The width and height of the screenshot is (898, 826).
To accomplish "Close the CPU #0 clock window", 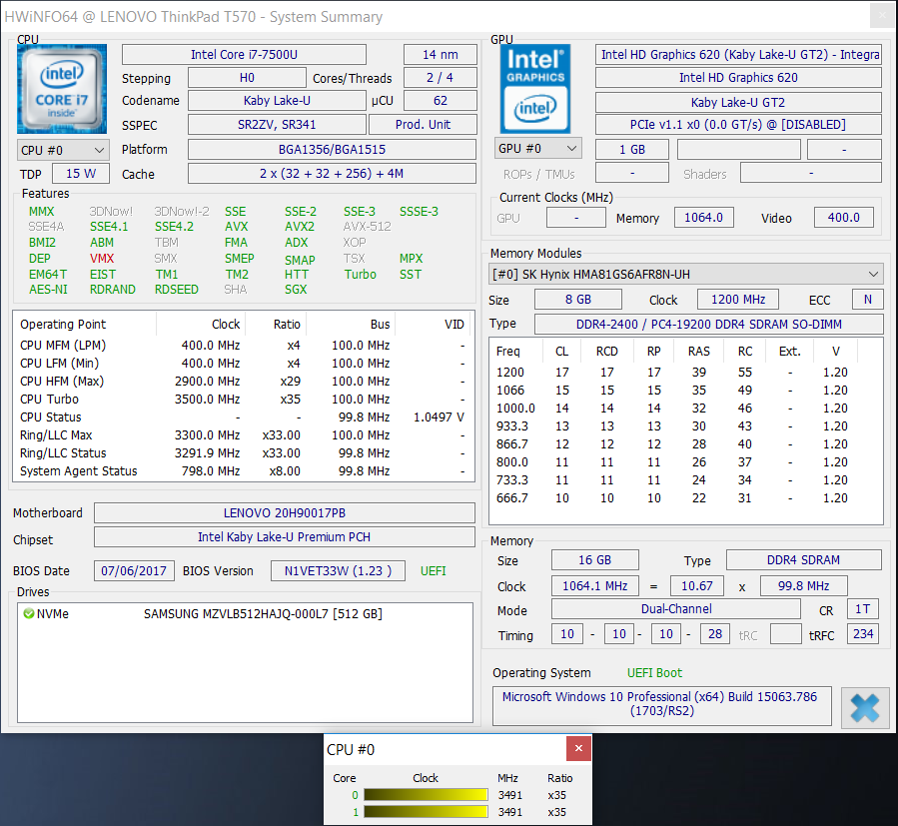I will tap(577, 749).
